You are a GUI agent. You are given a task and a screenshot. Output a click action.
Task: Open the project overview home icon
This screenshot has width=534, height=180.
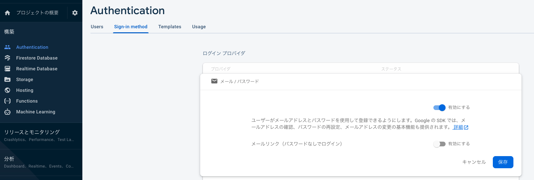coord(7,13)
